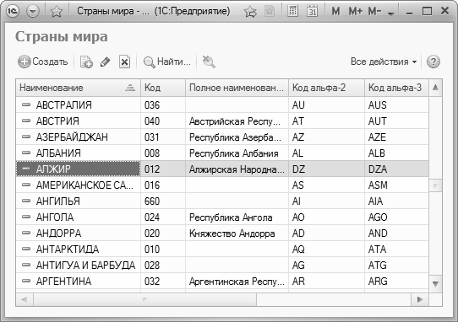Open help question mark icon

pyautogui.click(x=433, y=62)
